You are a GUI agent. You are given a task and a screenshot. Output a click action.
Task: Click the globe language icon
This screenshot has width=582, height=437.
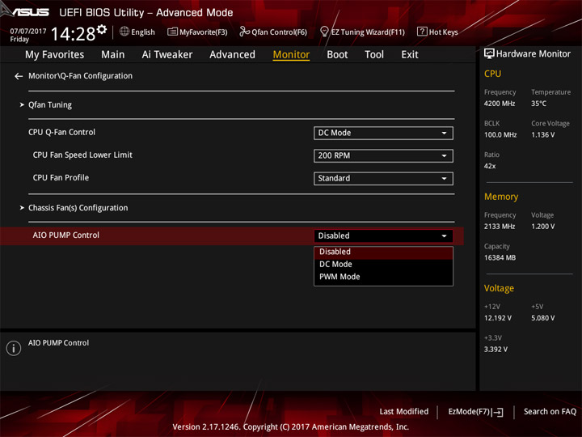click(124, 32)
